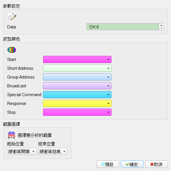Click the 範圍選擇 section heading
This screenshot has height=171, width=171.
click(x=11, y=124)
